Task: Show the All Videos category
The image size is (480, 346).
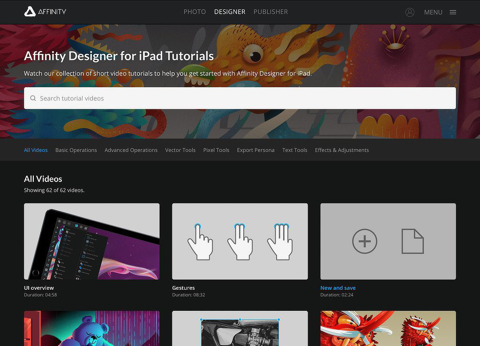Action: 36,150
